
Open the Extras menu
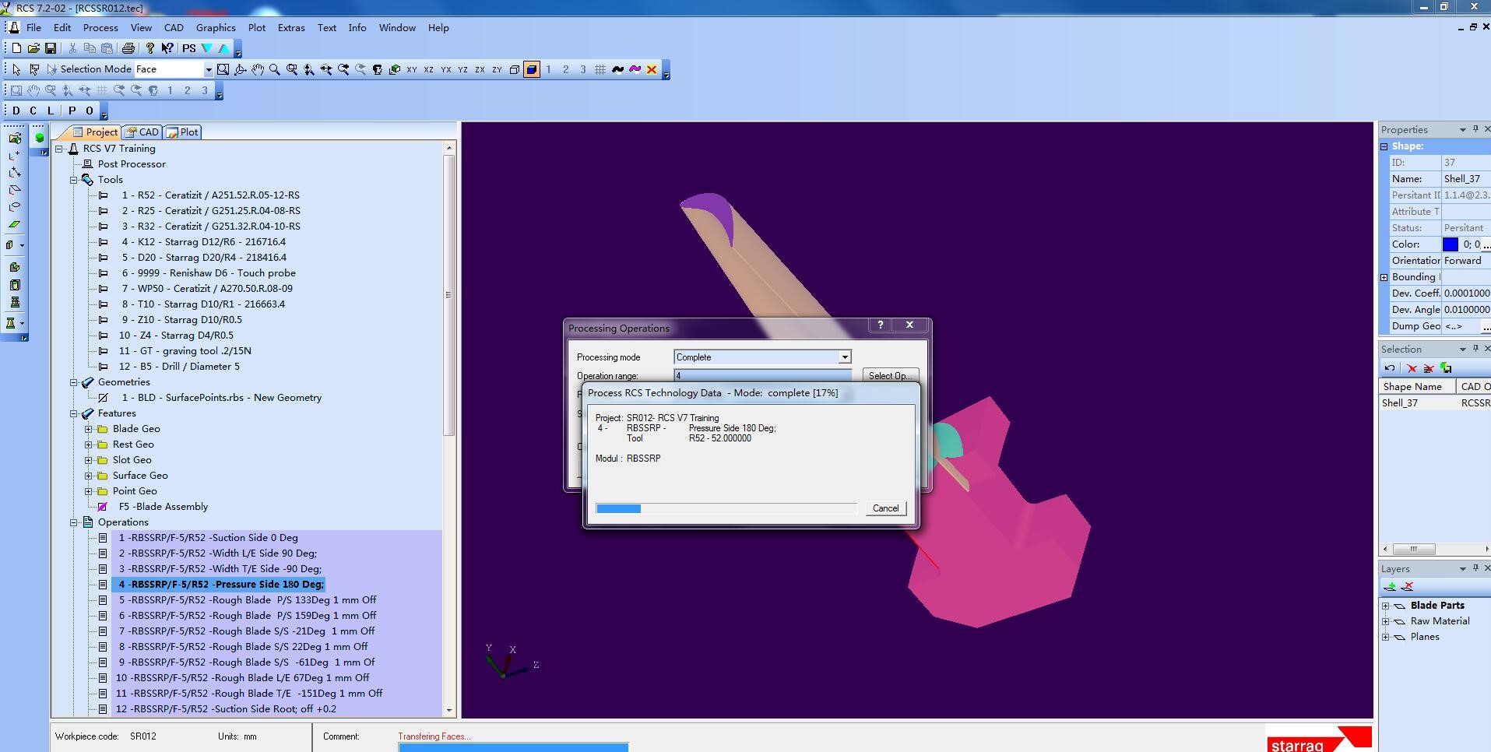[291, 27]
